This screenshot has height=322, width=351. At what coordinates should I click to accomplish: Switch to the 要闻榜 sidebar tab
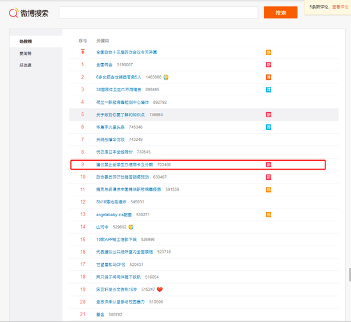pos(26,54)
